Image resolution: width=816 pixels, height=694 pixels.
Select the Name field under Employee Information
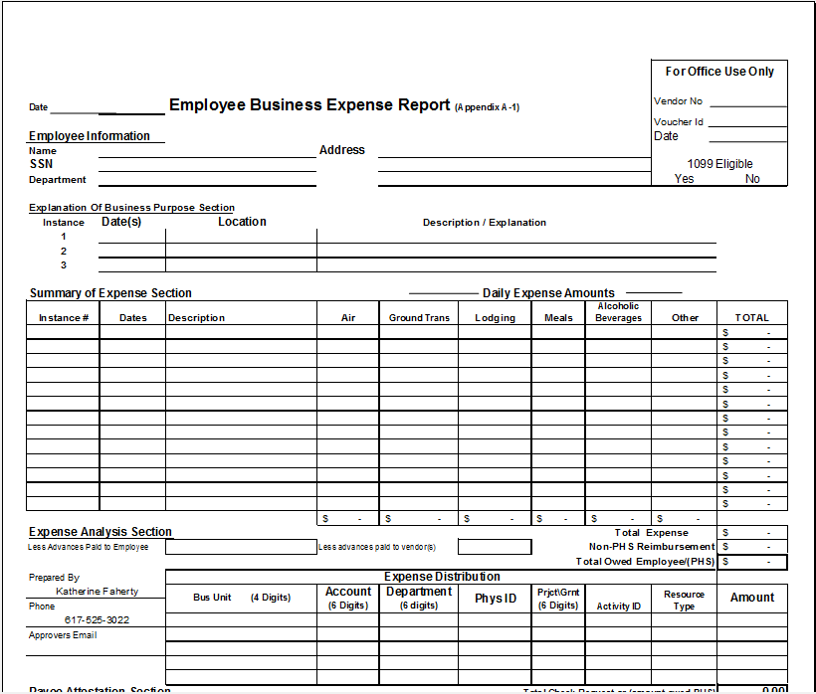(206, 151)
